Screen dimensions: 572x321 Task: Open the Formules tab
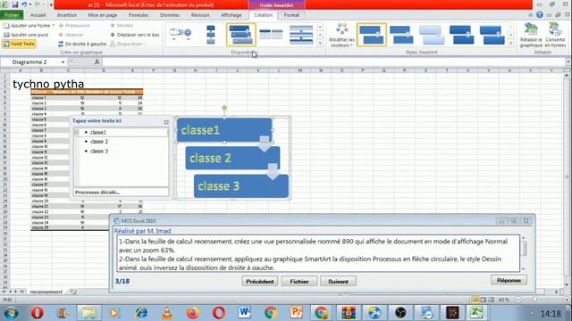(x=139, y=15)
